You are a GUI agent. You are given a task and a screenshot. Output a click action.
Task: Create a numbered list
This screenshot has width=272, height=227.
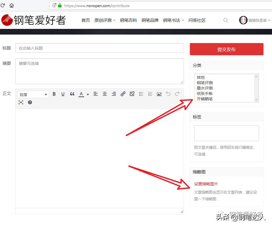click(150, 94)
